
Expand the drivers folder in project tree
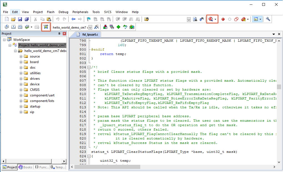point(21,79)
